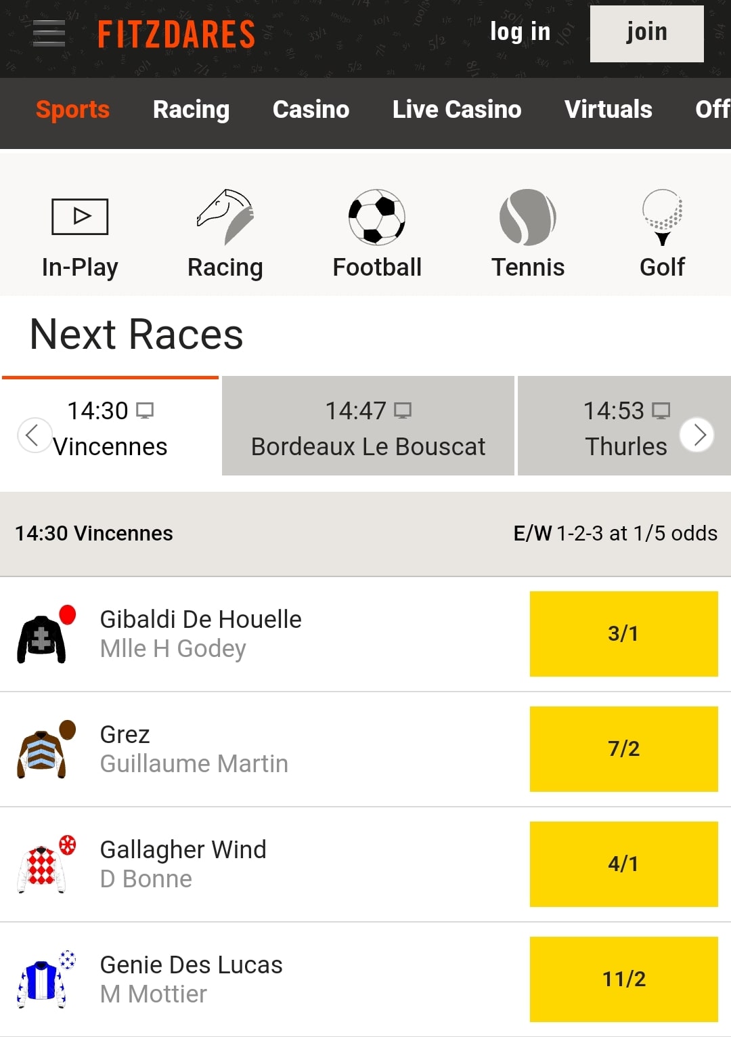Switch to the Casino tab

click(311, 109)
